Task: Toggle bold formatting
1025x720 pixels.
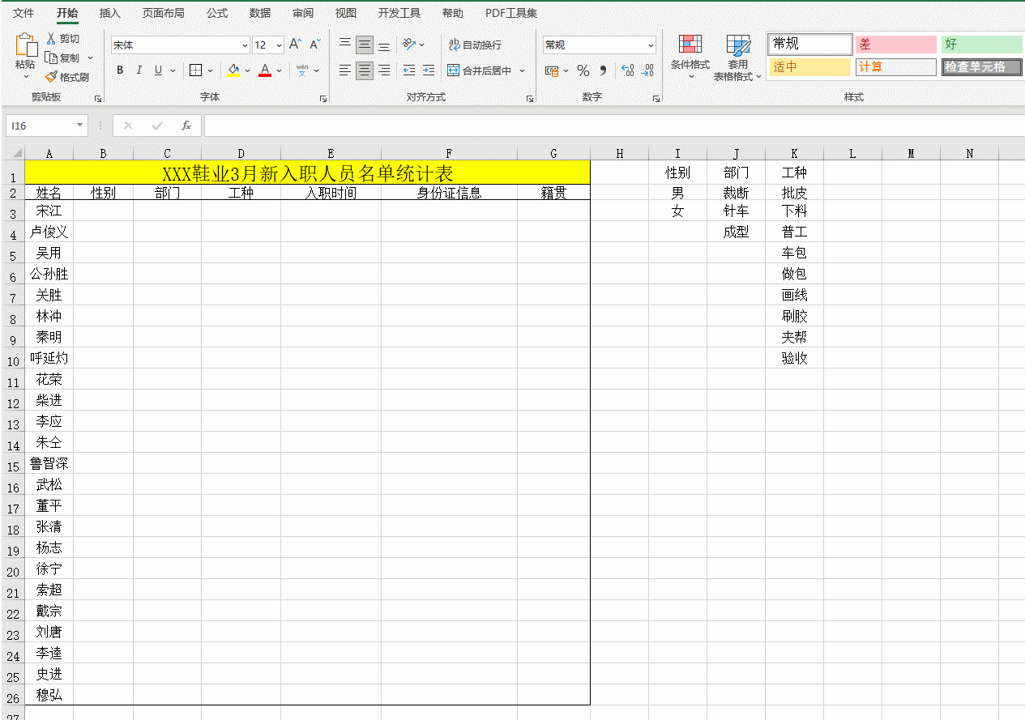Action: (120, 70)
